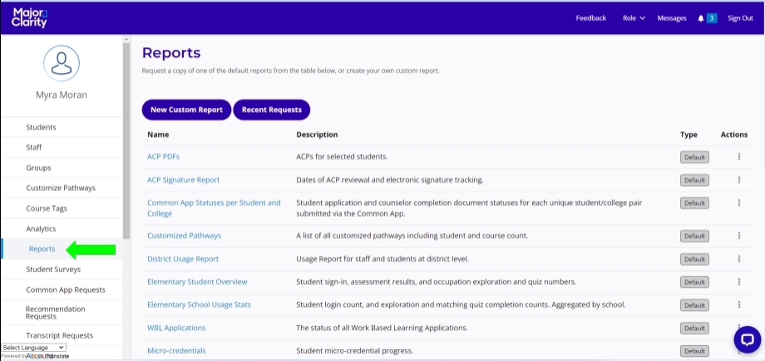
Task: Select Students in the sidebar
Action: point(41,127)
